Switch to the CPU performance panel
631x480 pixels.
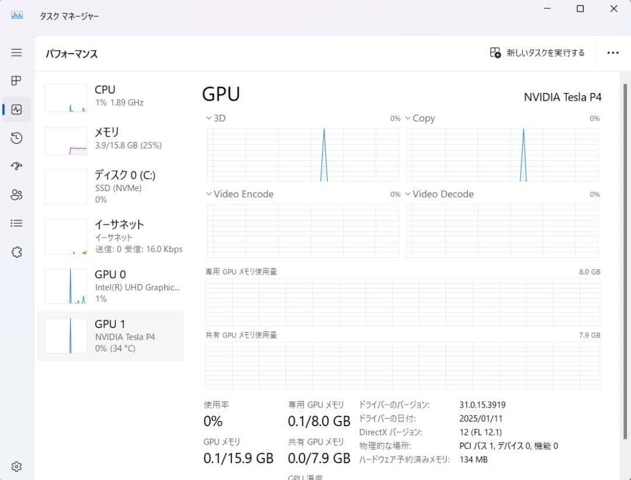click(111, 96)
